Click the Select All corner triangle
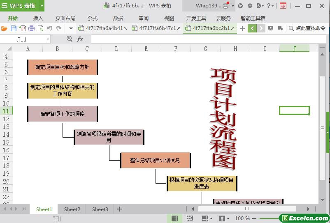Screen dimensions: 330x223 tap(9, 49)
